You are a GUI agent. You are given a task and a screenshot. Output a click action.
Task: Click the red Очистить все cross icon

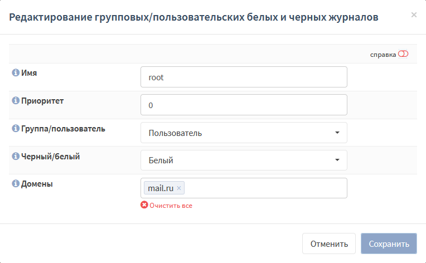pos(144,205)
